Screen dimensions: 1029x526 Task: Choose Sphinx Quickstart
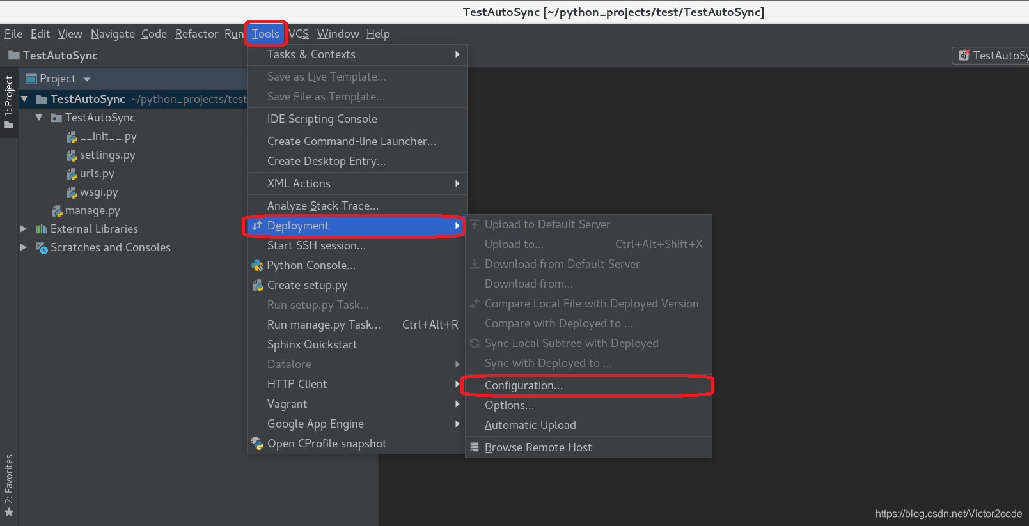pyautogui.click(x=357, y=344)
